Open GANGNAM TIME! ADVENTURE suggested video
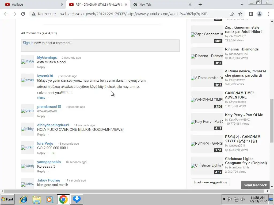Screen dimensions: 274x205 click(239, 95)
